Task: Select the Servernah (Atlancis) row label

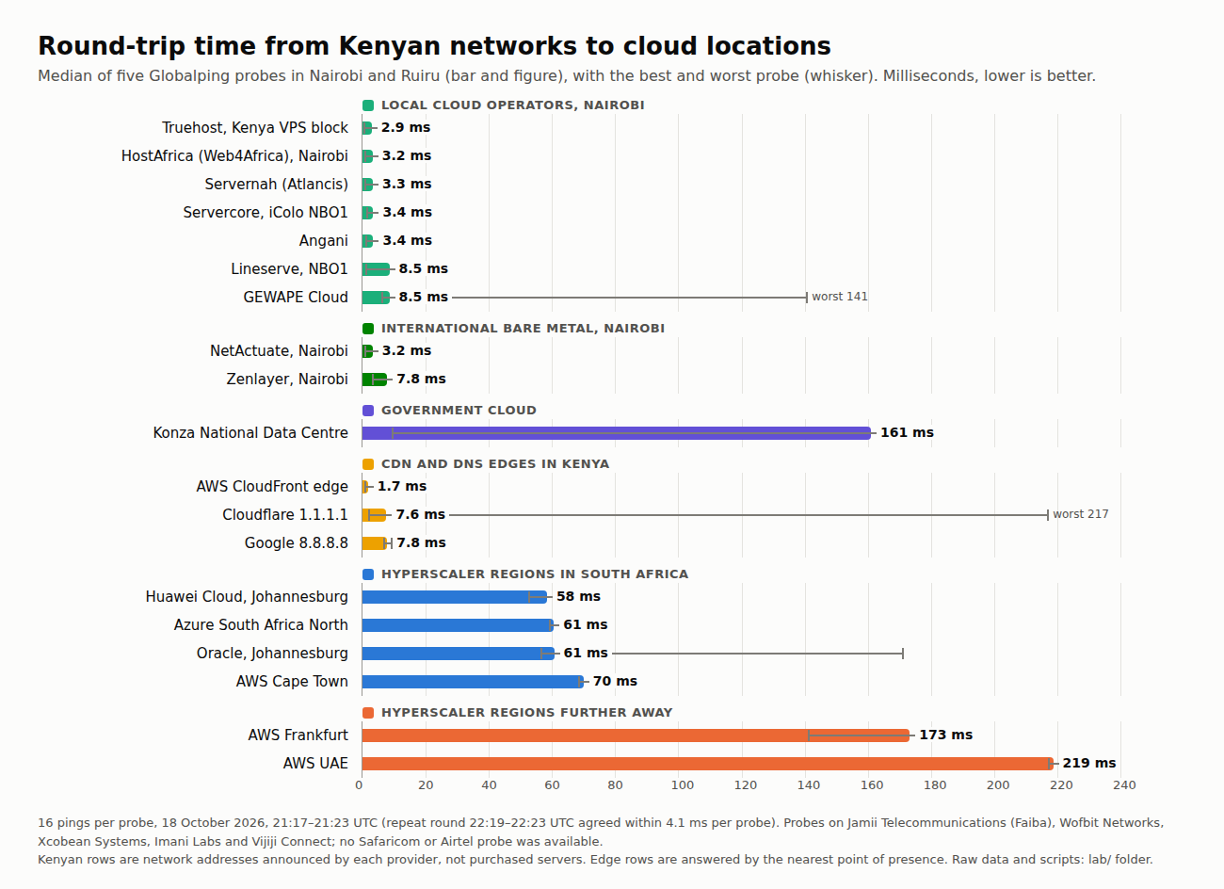Action: pyautogui.click(x=277, y=185)
